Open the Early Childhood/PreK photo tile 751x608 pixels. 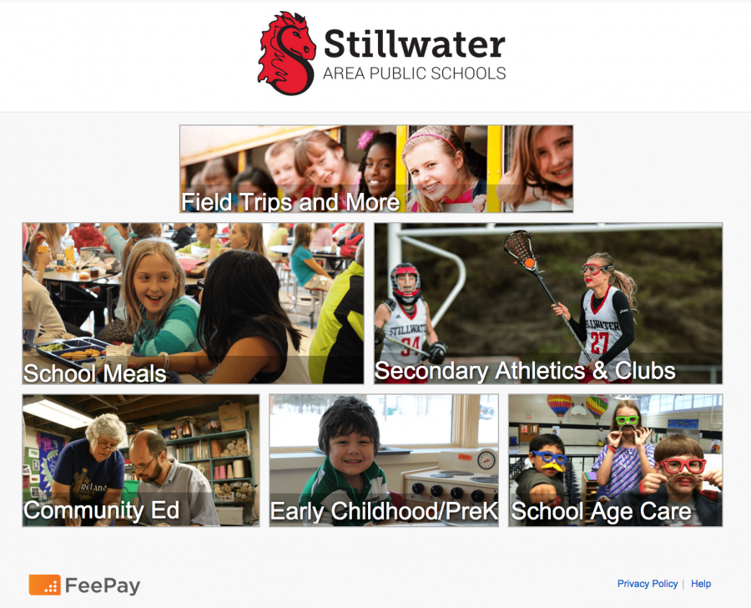(x=384, y=460)
